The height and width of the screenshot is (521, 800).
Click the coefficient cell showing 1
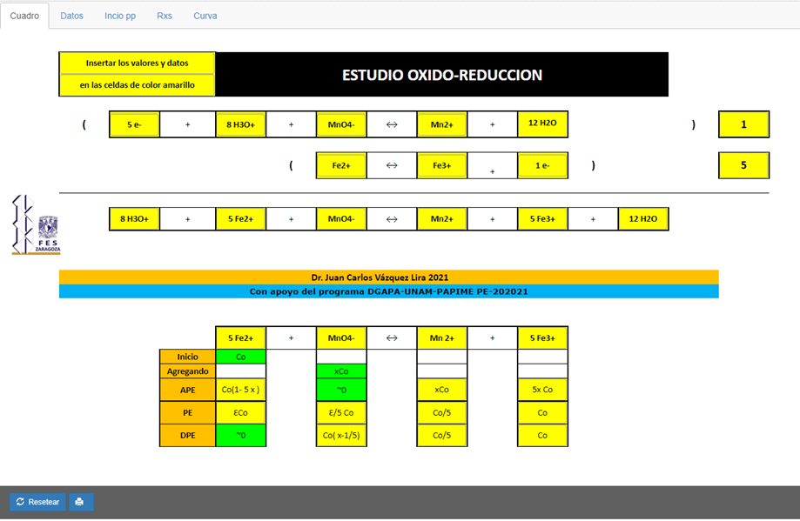click(x=743, y=124)
